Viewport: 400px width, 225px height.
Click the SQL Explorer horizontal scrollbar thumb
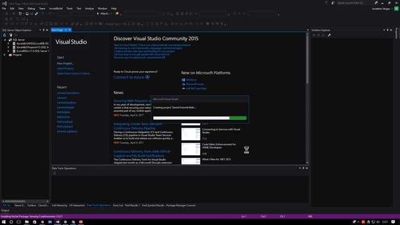click(x=15, y=201)
